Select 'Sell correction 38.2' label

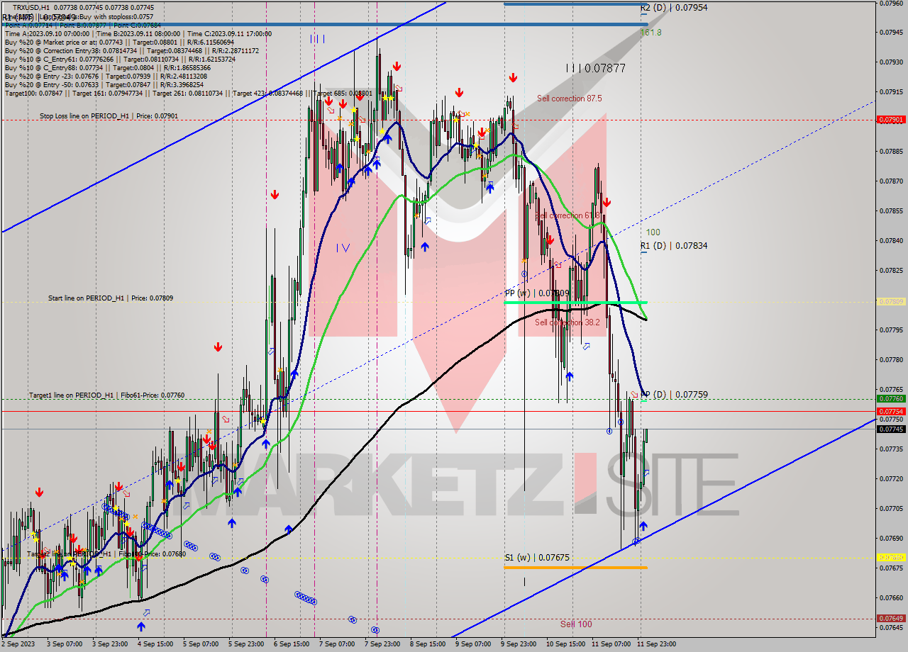[x=567, y=322]
